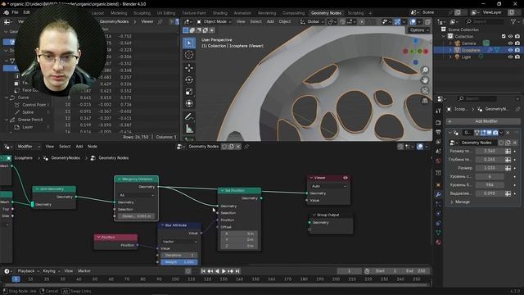
Task: Open node editor Node menu
Action: (93, 147)
